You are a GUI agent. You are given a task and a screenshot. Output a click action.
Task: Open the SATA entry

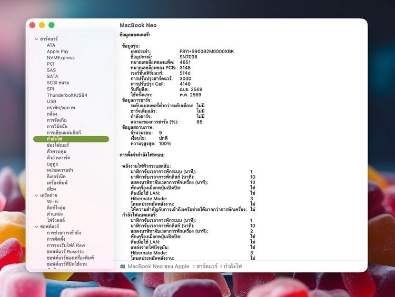pos(52,76)
